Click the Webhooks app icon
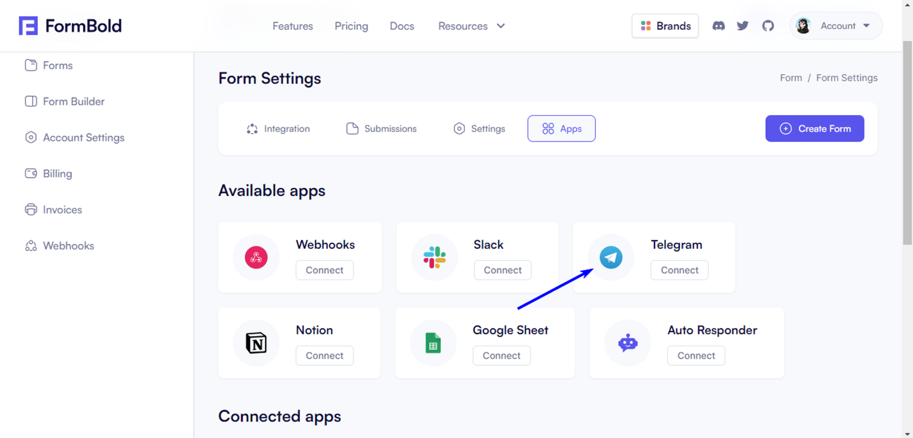This screenshot has width=913, height=438. click(256, 257)
